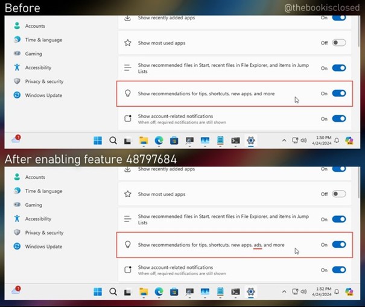Expand hidden tray icons chevron in Before taskbar
This screenshot has width=365, height=307.
(x=284, y=141)
